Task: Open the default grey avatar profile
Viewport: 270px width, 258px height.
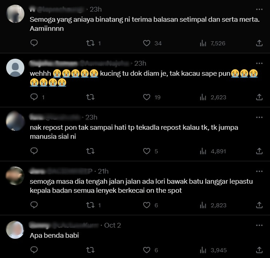Action: tap(15, 68)
